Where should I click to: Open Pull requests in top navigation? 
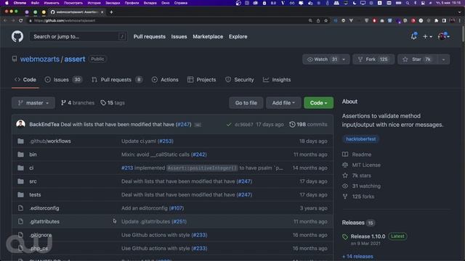(150, 37)
